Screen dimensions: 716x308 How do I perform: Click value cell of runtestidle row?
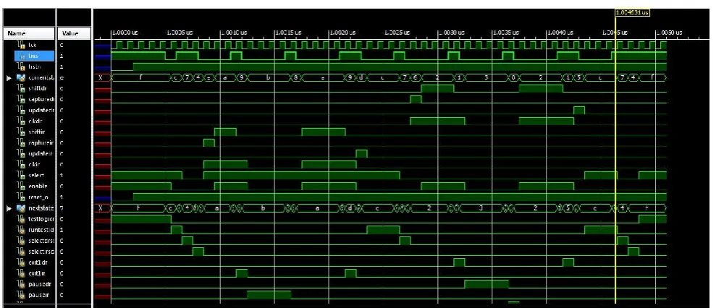[x=74, y=229]
